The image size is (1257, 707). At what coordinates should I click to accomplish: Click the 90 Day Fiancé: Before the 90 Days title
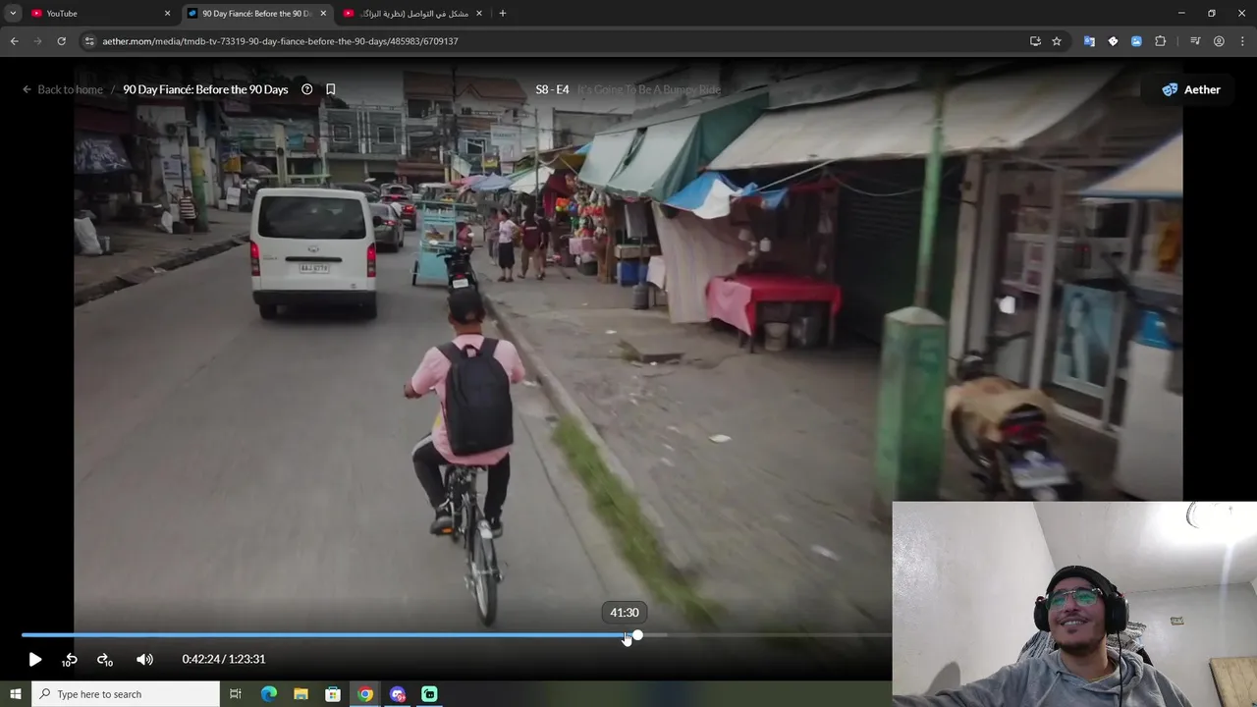point(205,89)
